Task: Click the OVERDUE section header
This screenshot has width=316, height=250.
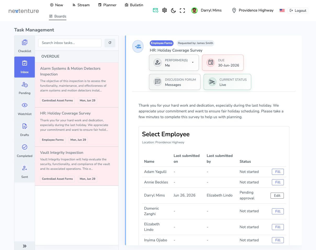Action: 50,56
